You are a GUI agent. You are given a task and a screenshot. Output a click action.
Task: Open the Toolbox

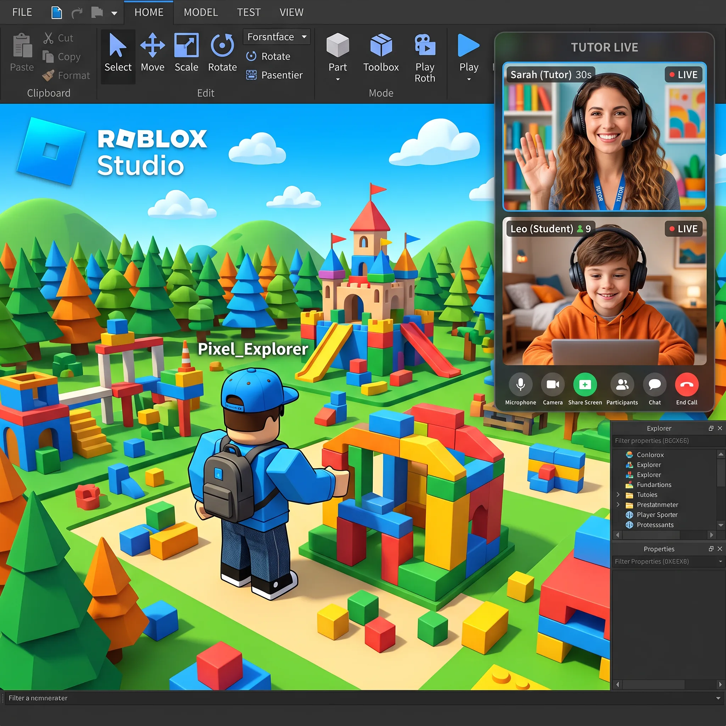pos(381,52)
